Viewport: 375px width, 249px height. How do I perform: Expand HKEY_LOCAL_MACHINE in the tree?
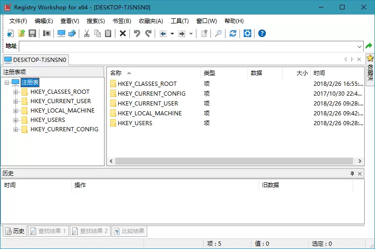click(15, 111)
